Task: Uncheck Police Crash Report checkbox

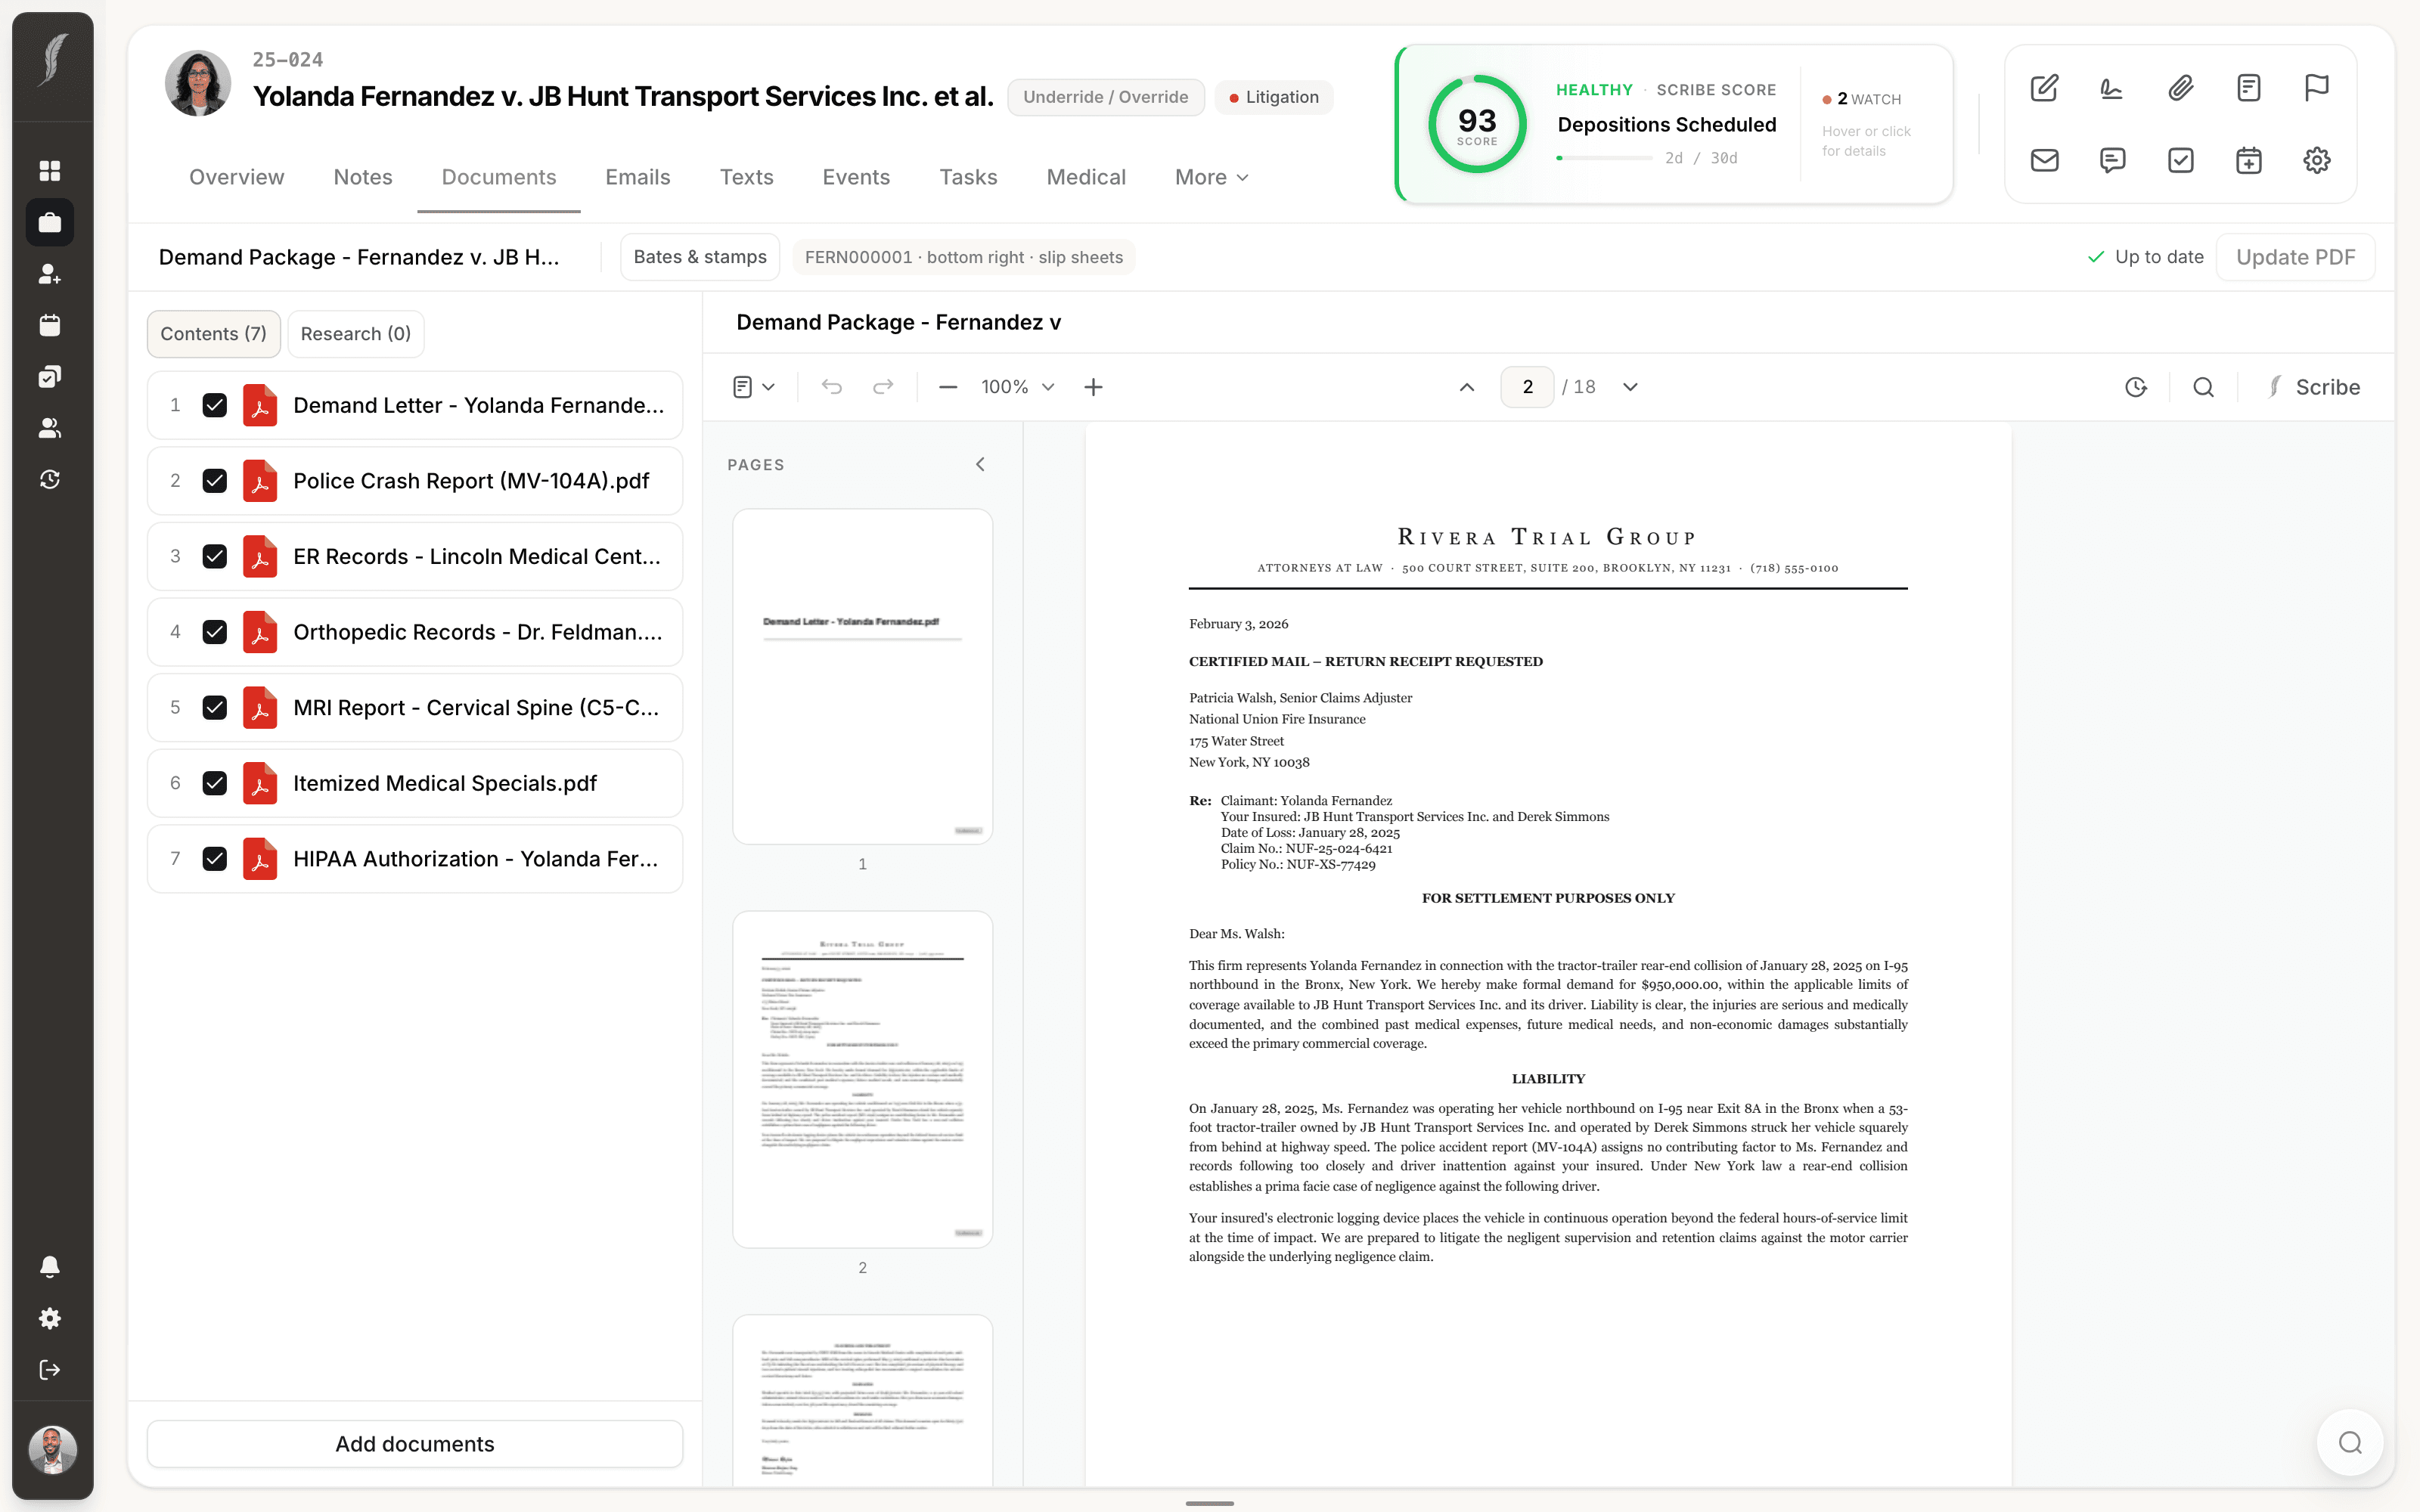Action: coord(214,481)
